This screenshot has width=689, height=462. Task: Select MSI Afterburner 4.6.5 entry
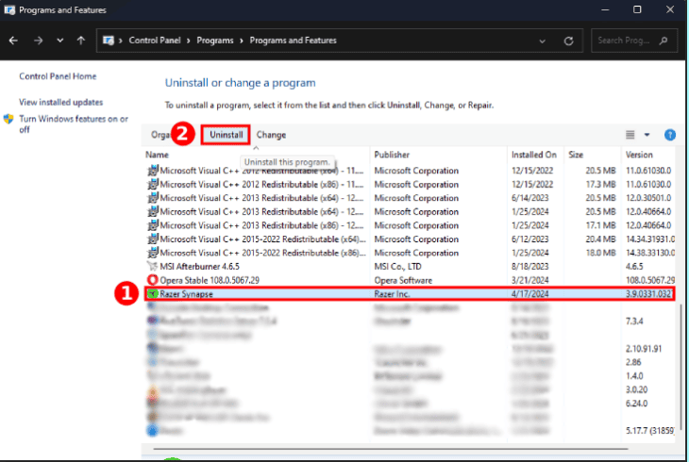click(x=410, y=267)
